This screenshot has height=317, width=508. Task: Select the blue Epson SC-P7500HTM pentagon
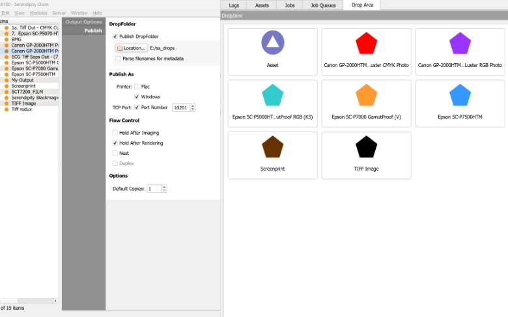click(x=460, y=96)
